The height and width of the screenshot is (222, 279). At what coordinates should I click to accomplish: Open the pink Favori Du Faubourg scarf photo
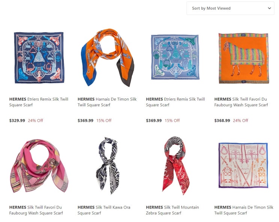39,166
